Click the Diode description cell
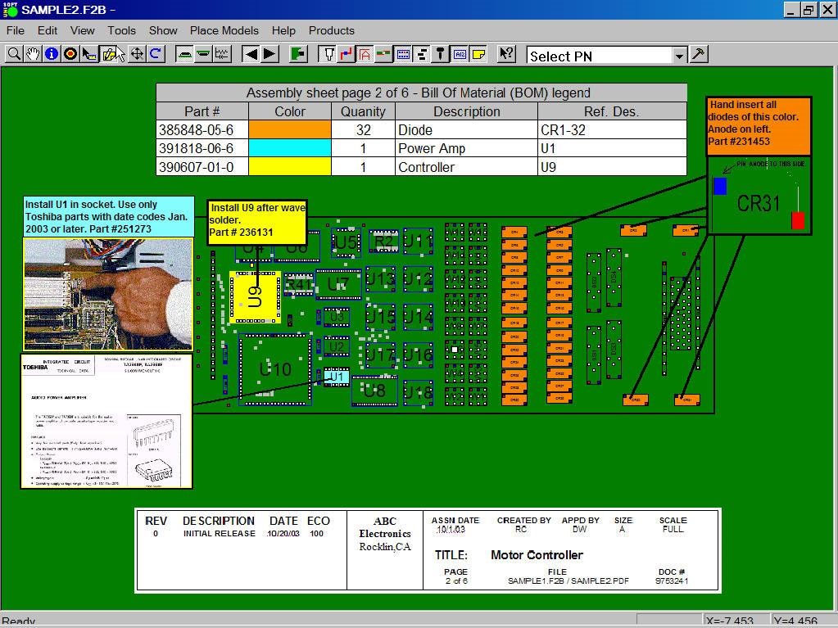838x628 pixels. (466, 129)
